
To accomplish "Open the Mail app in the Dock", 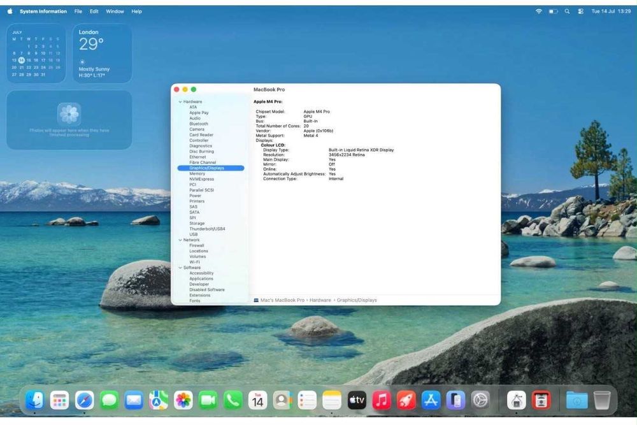I will click(x=134, y=400).
